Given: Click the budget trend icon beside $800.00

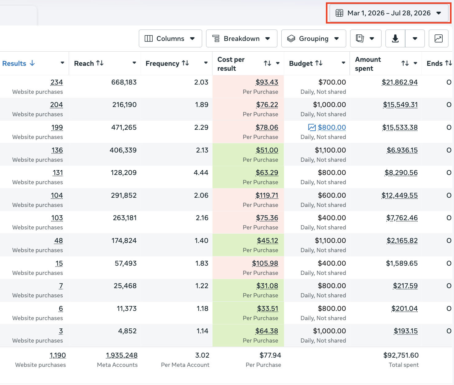Looking at the screenshot, I should [312, 127].
